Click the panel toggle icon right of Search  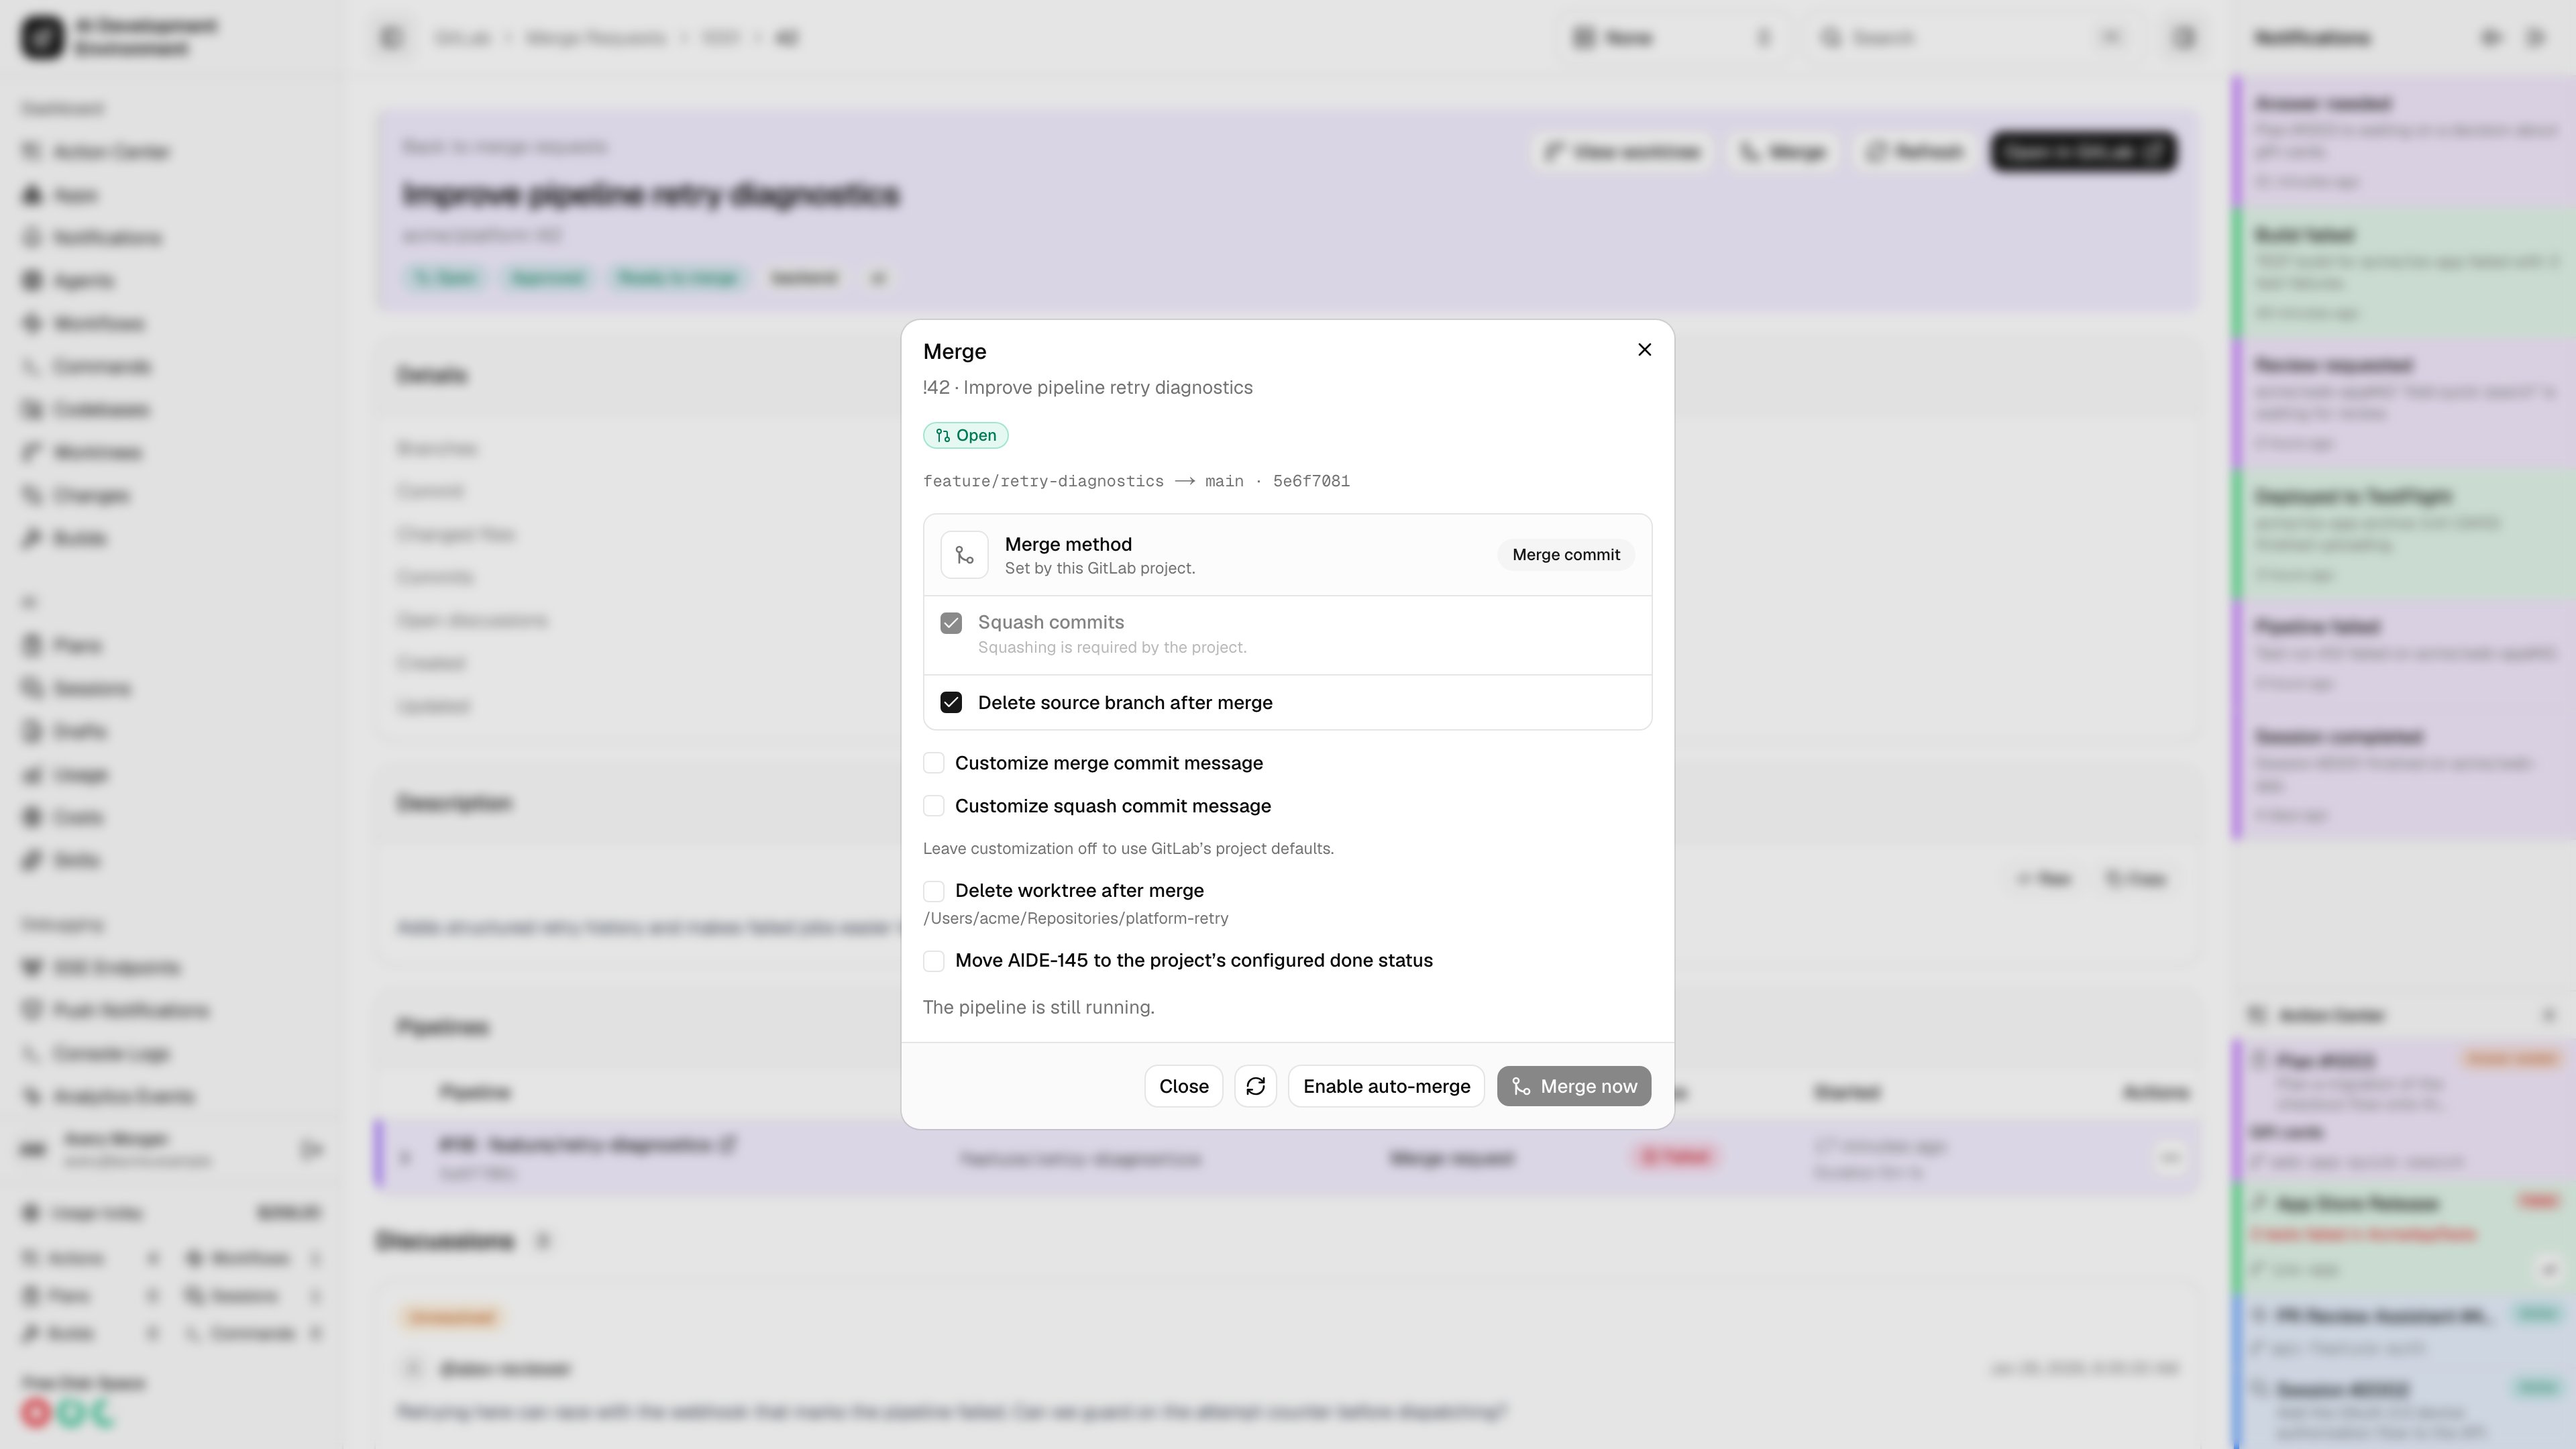pyautogui.click(x=2184, y=38)
